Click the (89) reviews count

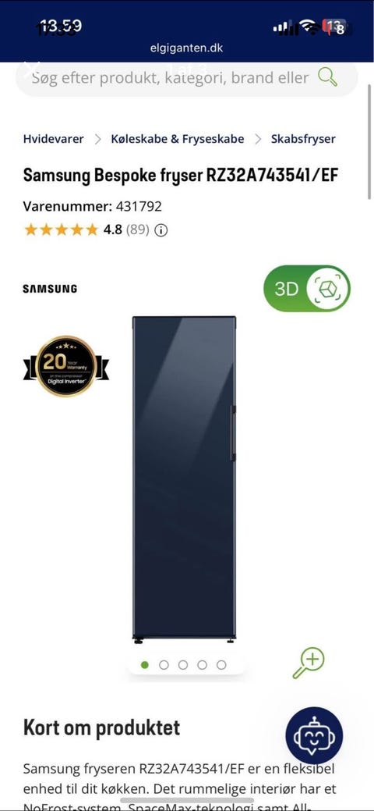pos(138,229)
